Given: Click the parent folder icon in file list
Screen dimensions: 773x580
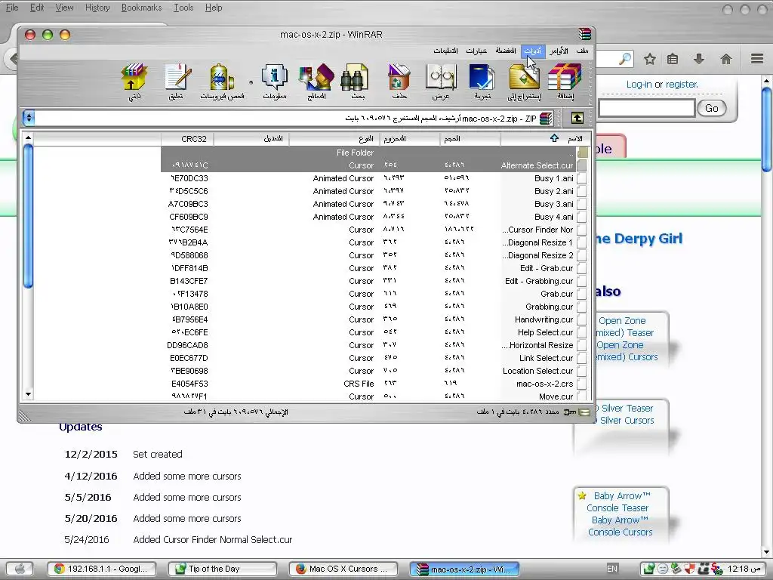Looking at the screenshot, I should [582, 153].
